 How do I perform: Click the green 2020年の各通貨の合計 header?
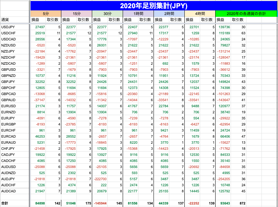pos(246,14)
